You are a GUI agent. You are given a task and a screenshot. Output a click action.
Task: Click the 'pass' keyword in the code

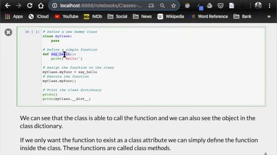click(x=55, y=41)
